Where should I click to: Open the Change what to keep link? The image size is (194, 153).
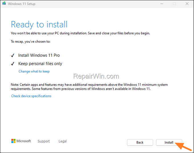point(34,71)
